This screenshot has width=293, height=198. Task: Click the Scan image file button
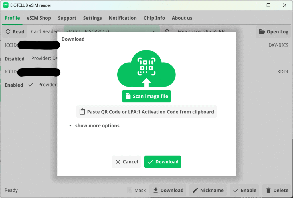146,96
